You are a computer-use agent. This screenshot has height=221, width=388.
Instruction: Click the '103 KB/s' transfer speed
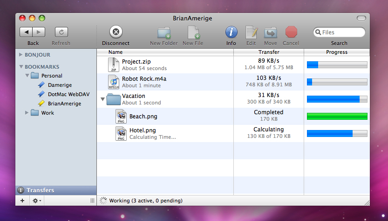269,78
